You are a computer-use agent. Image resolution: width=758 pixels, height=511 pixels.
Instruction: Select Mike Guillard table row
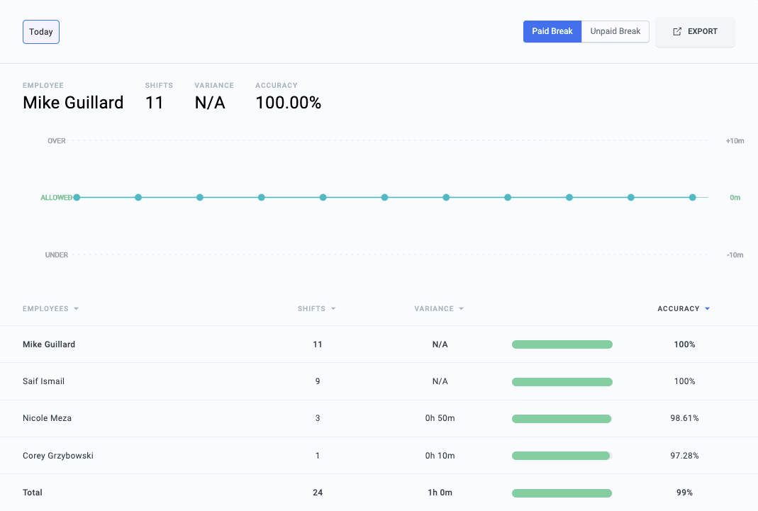click(49, 344)
